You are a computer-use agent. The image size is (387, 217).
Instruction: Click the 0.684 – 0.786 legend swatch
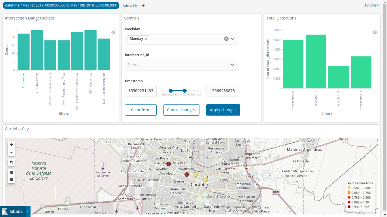pos(349,193)
